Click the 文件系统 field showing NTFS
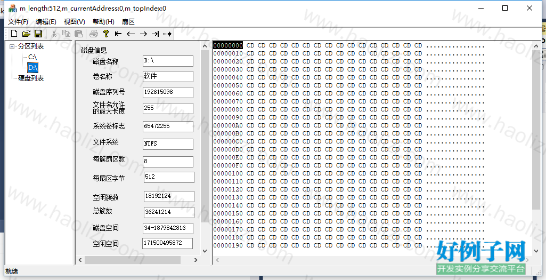 click(168, 143)
